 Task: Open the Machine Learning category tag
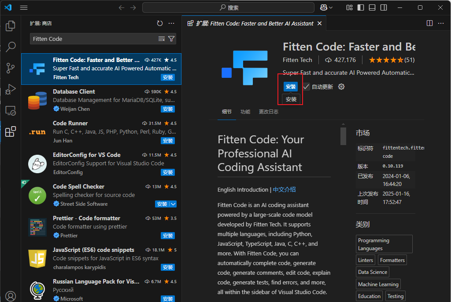(x=378, y=284)
